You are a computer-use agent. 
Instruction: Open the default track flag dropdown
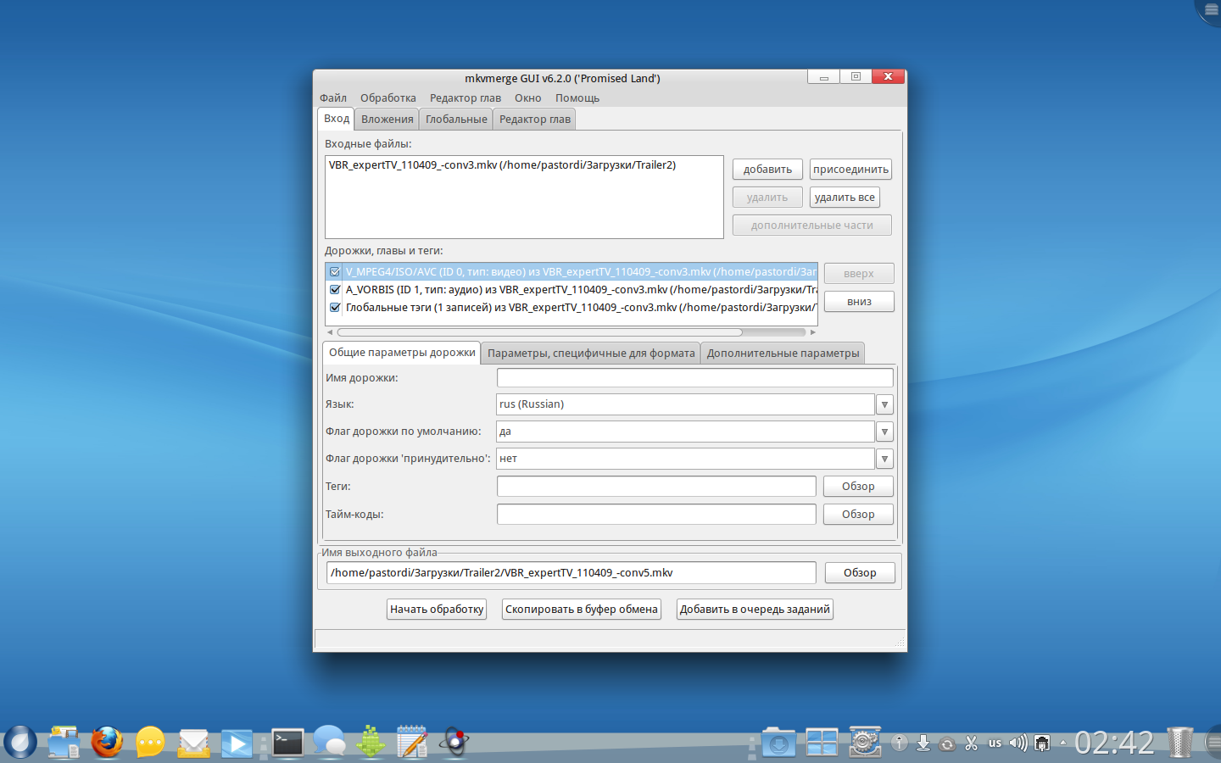click(x=884, y=432)
